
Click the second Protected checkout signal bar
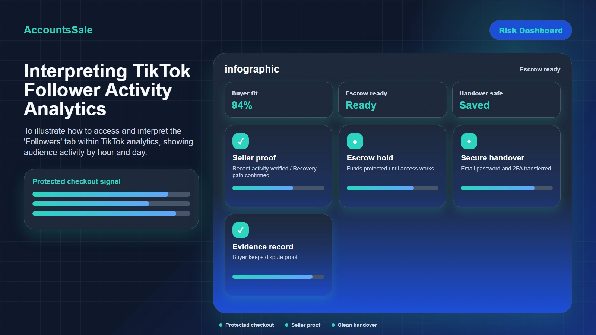(111, 204)
